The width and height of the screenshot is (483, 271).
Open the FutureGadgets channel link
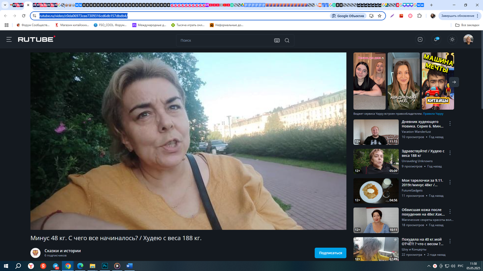[x=412, y=190]
